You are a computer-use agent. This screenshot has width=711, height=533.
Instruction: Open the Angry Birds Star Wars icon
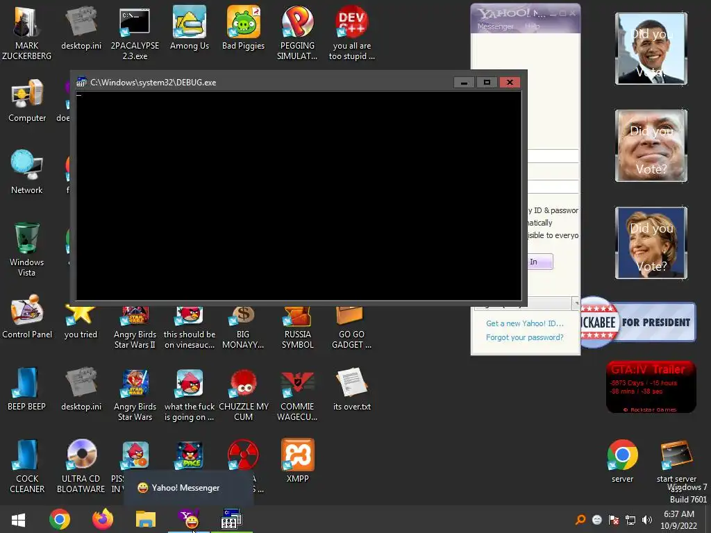tap(135, 394)
